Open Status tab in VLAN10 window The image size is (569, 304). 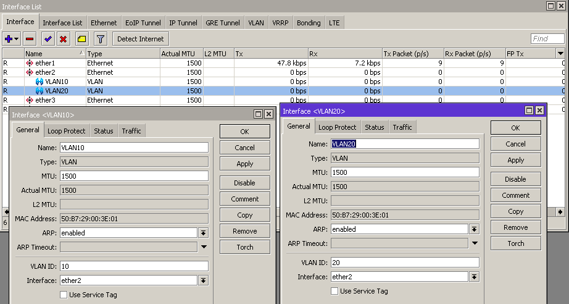(x=104, y=131)
